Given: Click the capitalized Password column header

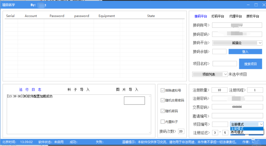Looking at the screenshot, I should (57, 16).
